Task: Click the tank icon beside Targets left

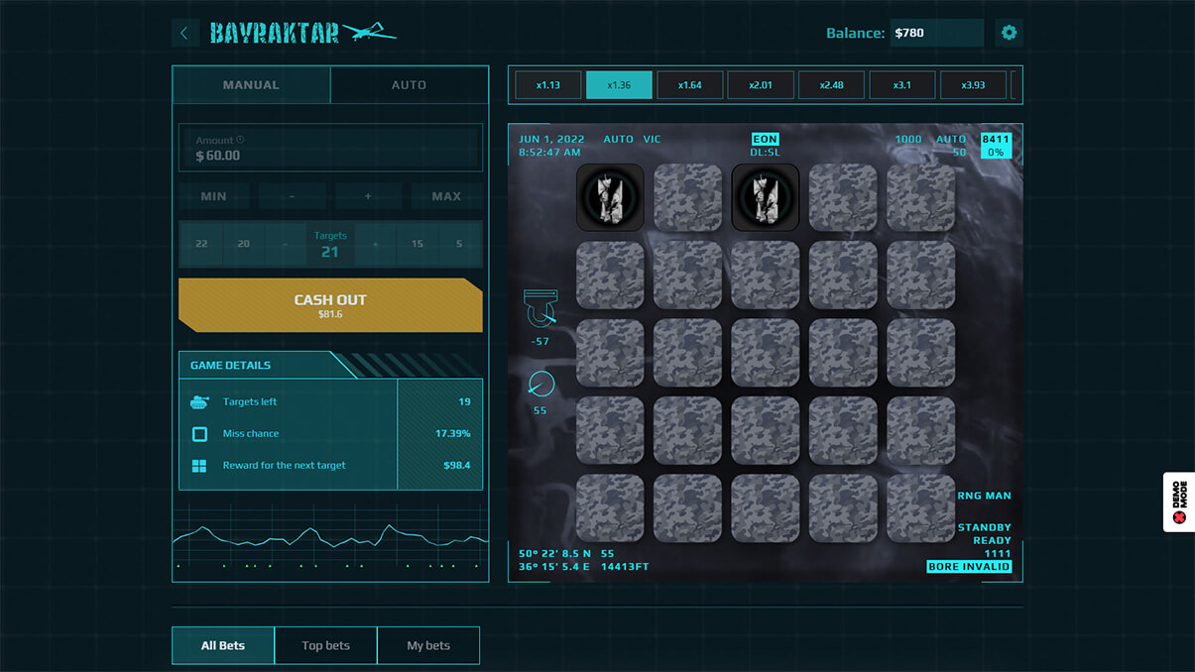Action: coord(199,401)
